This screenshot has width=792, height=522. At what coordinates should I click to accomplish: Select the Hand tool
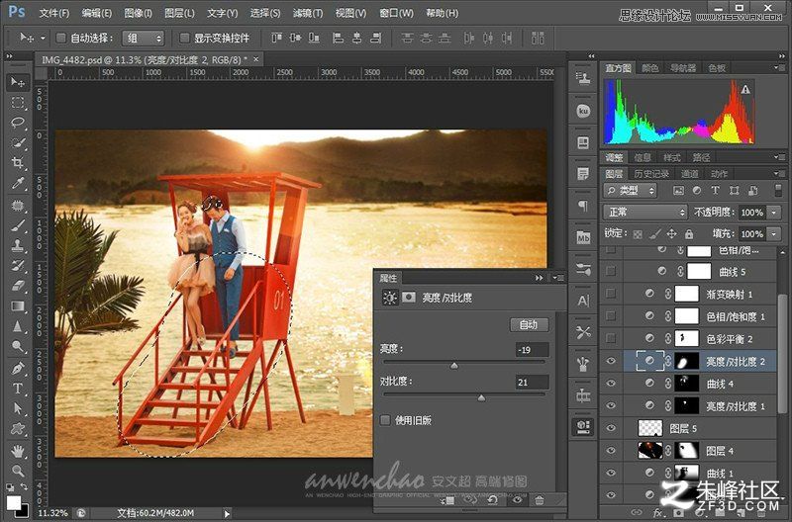18,451
